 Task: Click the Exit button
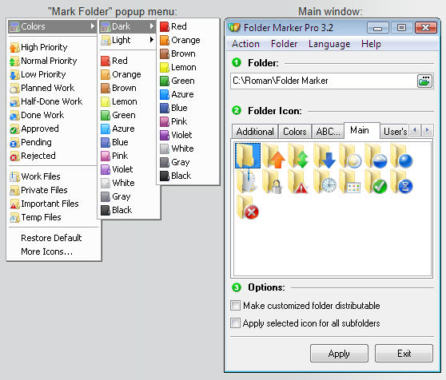[404, 354]
